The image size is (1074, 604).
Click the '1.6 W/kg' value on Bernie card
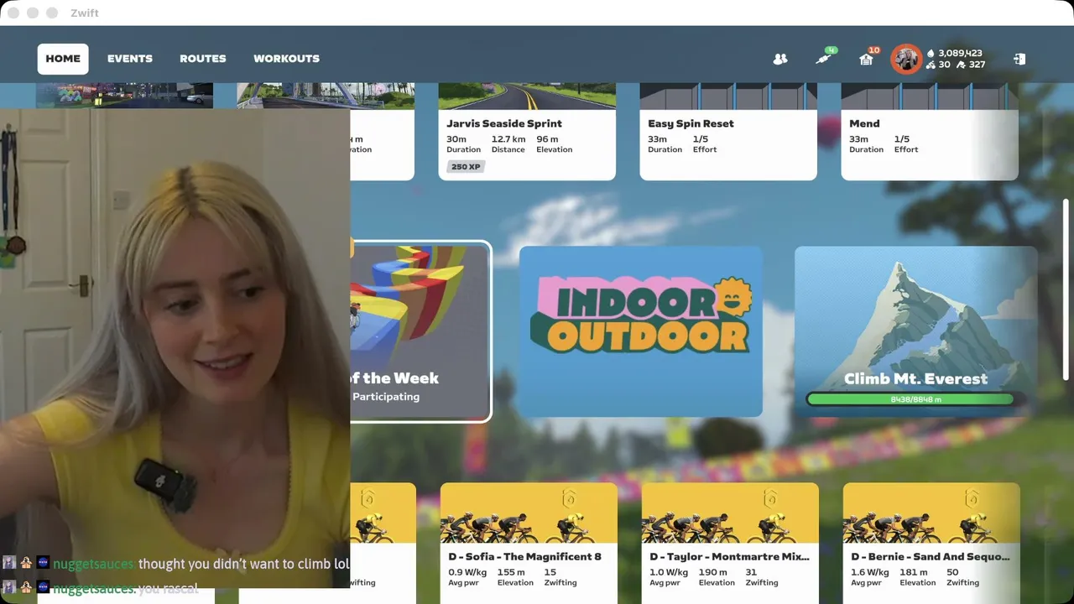point(871,572)
